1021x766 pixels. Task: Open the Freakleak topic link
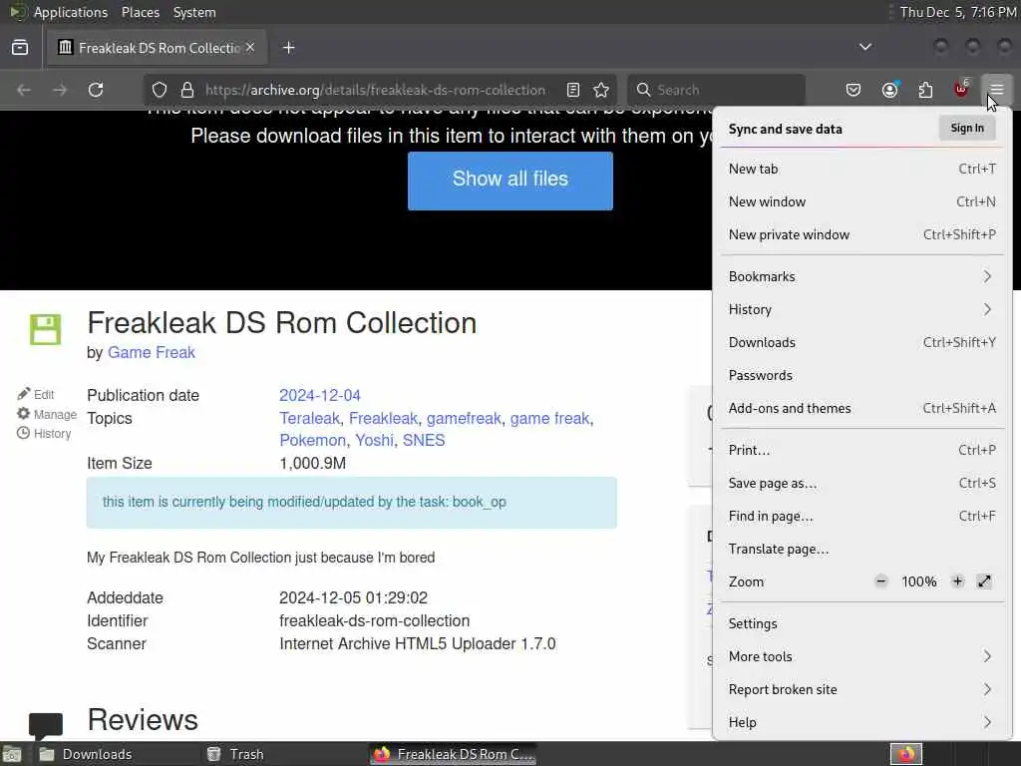coord(383,418)
